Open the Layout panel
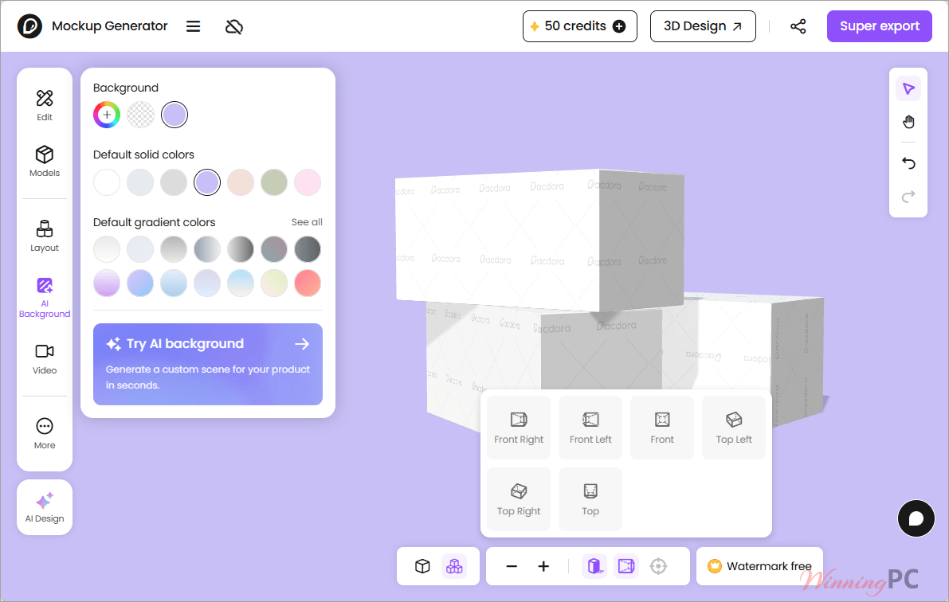This screenshot has width=949, height=602. click(44, 236)
